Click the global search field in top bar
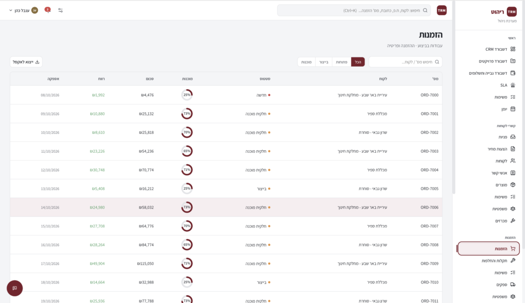Image resolution: width=525 pixels, height=303 pixels. tap(354, 10)
